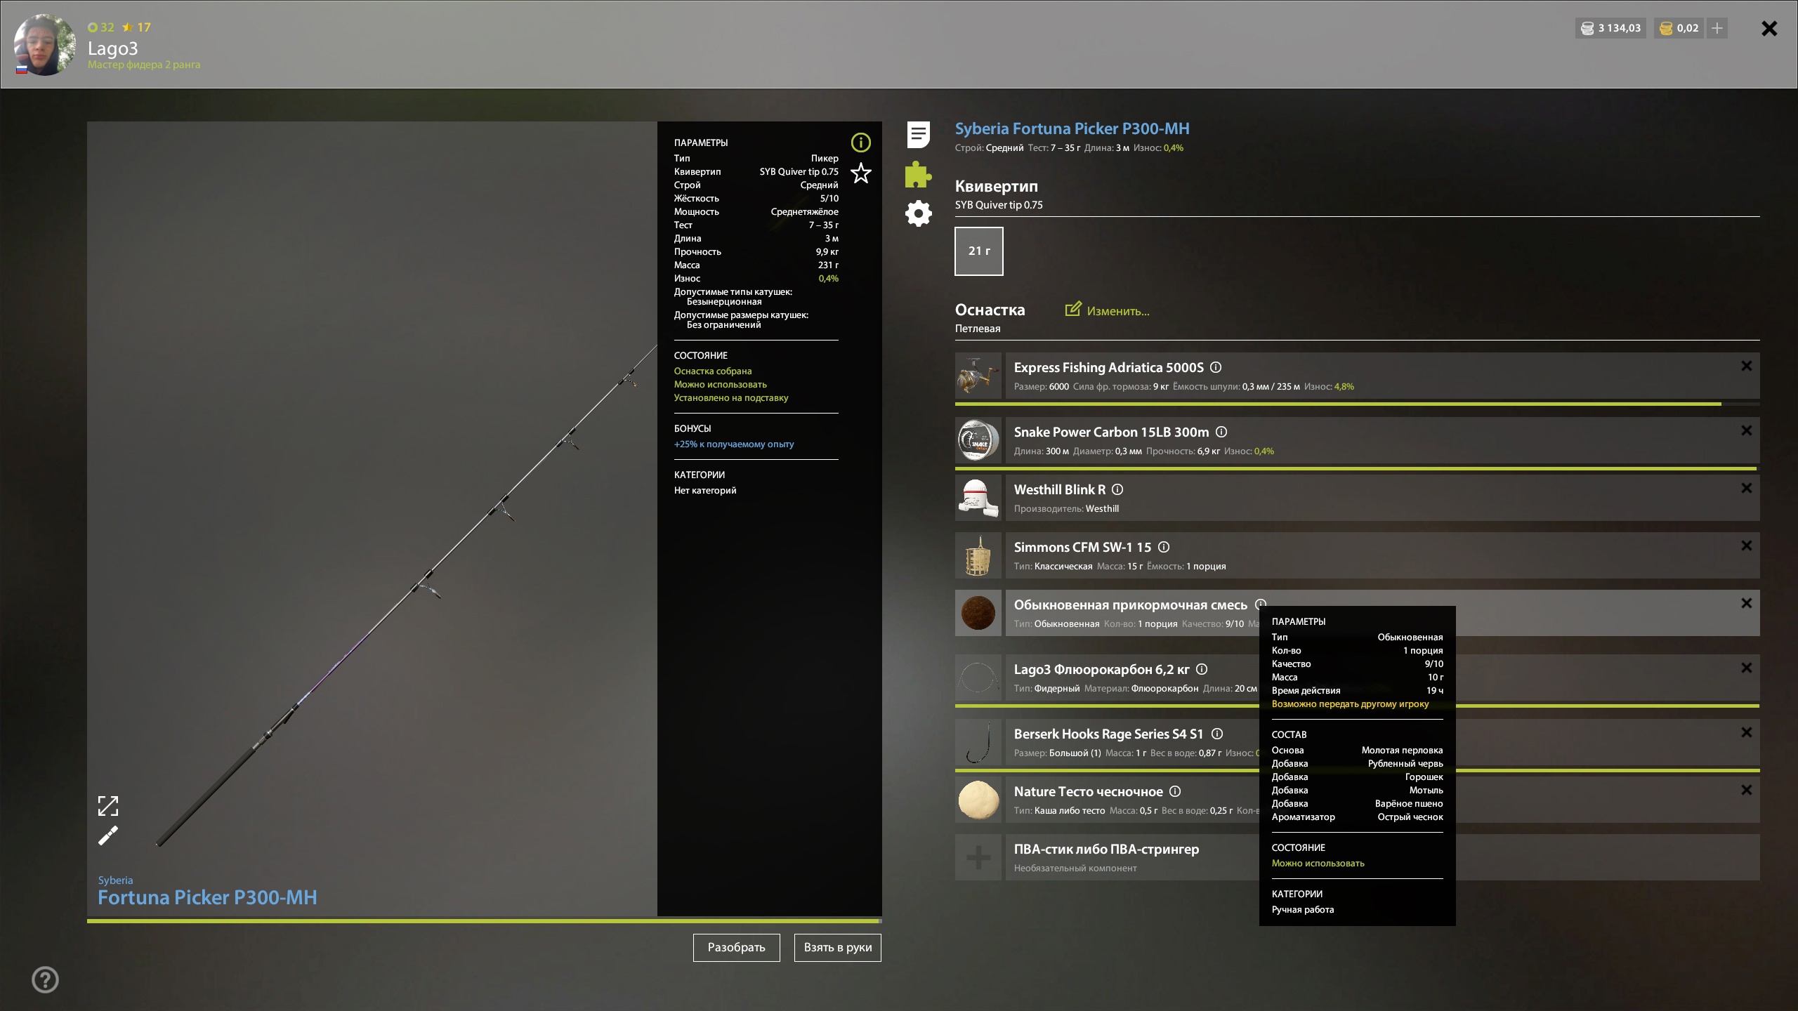Add a ПВА-стик component with plus icon
Screen dimensions: 1798x1011
pos(978,857)
